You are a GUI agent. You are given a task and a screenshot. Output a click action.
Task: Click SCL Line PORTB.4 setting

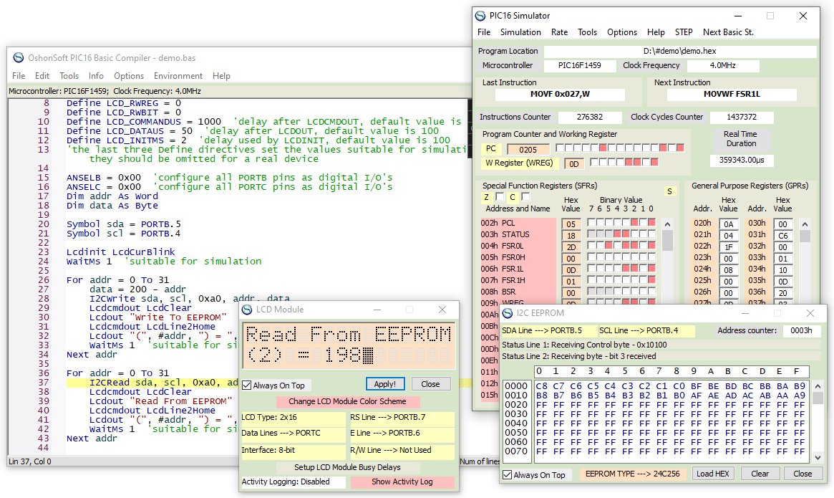tap(646, 330)
